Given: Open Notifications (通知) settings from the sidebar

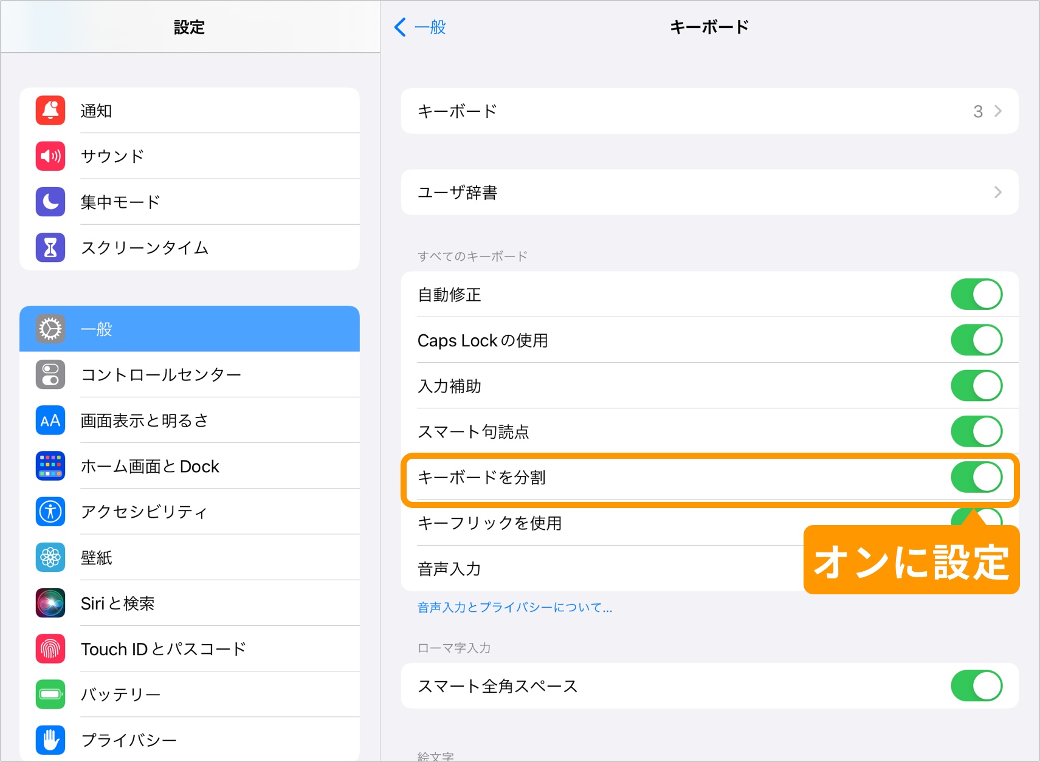Looking at the screenshot, I should click(x=96, y=110).
